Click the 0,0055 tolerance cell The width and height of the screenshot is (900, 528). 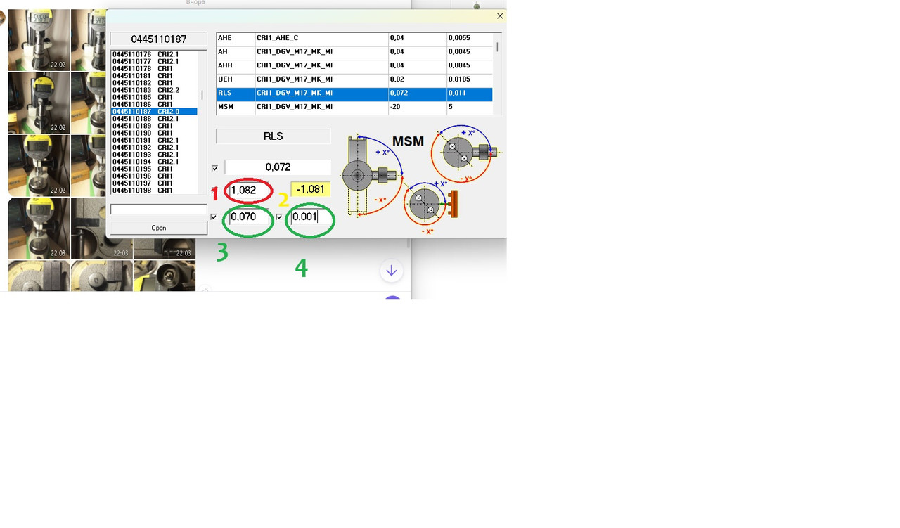pos(470,38)
